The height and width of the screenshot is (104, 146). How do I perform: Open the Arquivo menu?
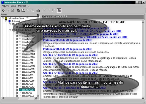[x=5, y=6]
